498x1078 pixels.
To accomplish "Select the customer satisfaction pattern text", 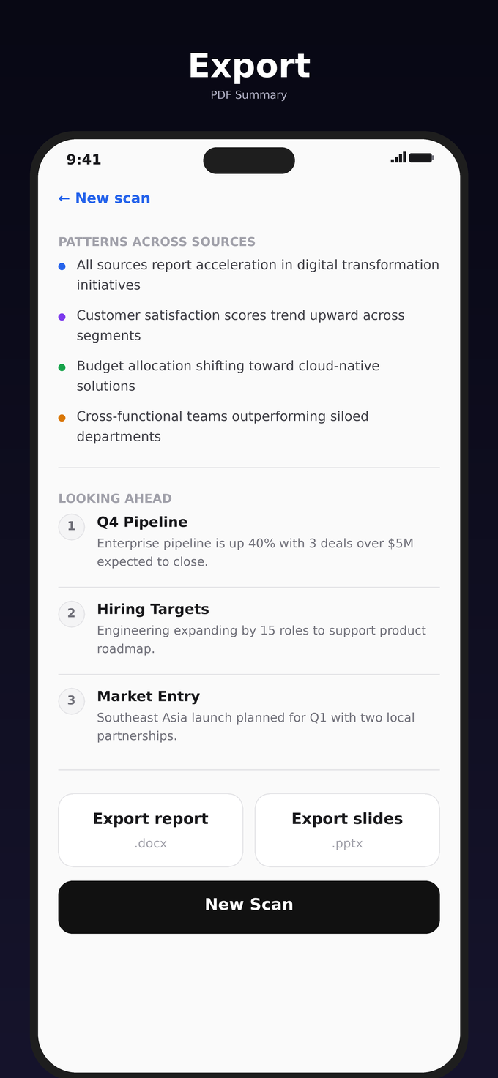I will coord(240,325).
